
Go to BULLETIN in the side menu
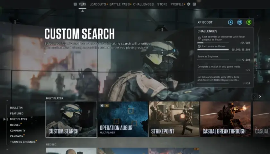tap(16, 108)
